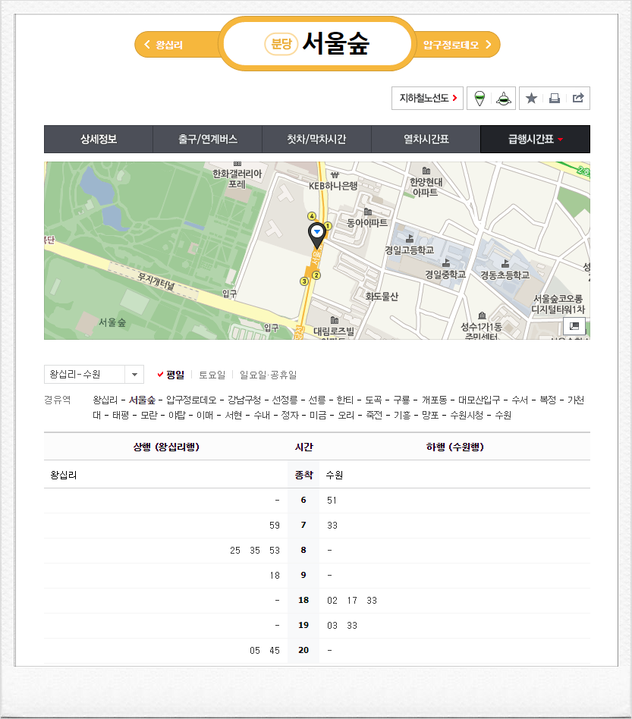Click the 51 minute entry at hour 6
Image resolution: width=632 pixels, height=719 pixels.
[332, 501]
